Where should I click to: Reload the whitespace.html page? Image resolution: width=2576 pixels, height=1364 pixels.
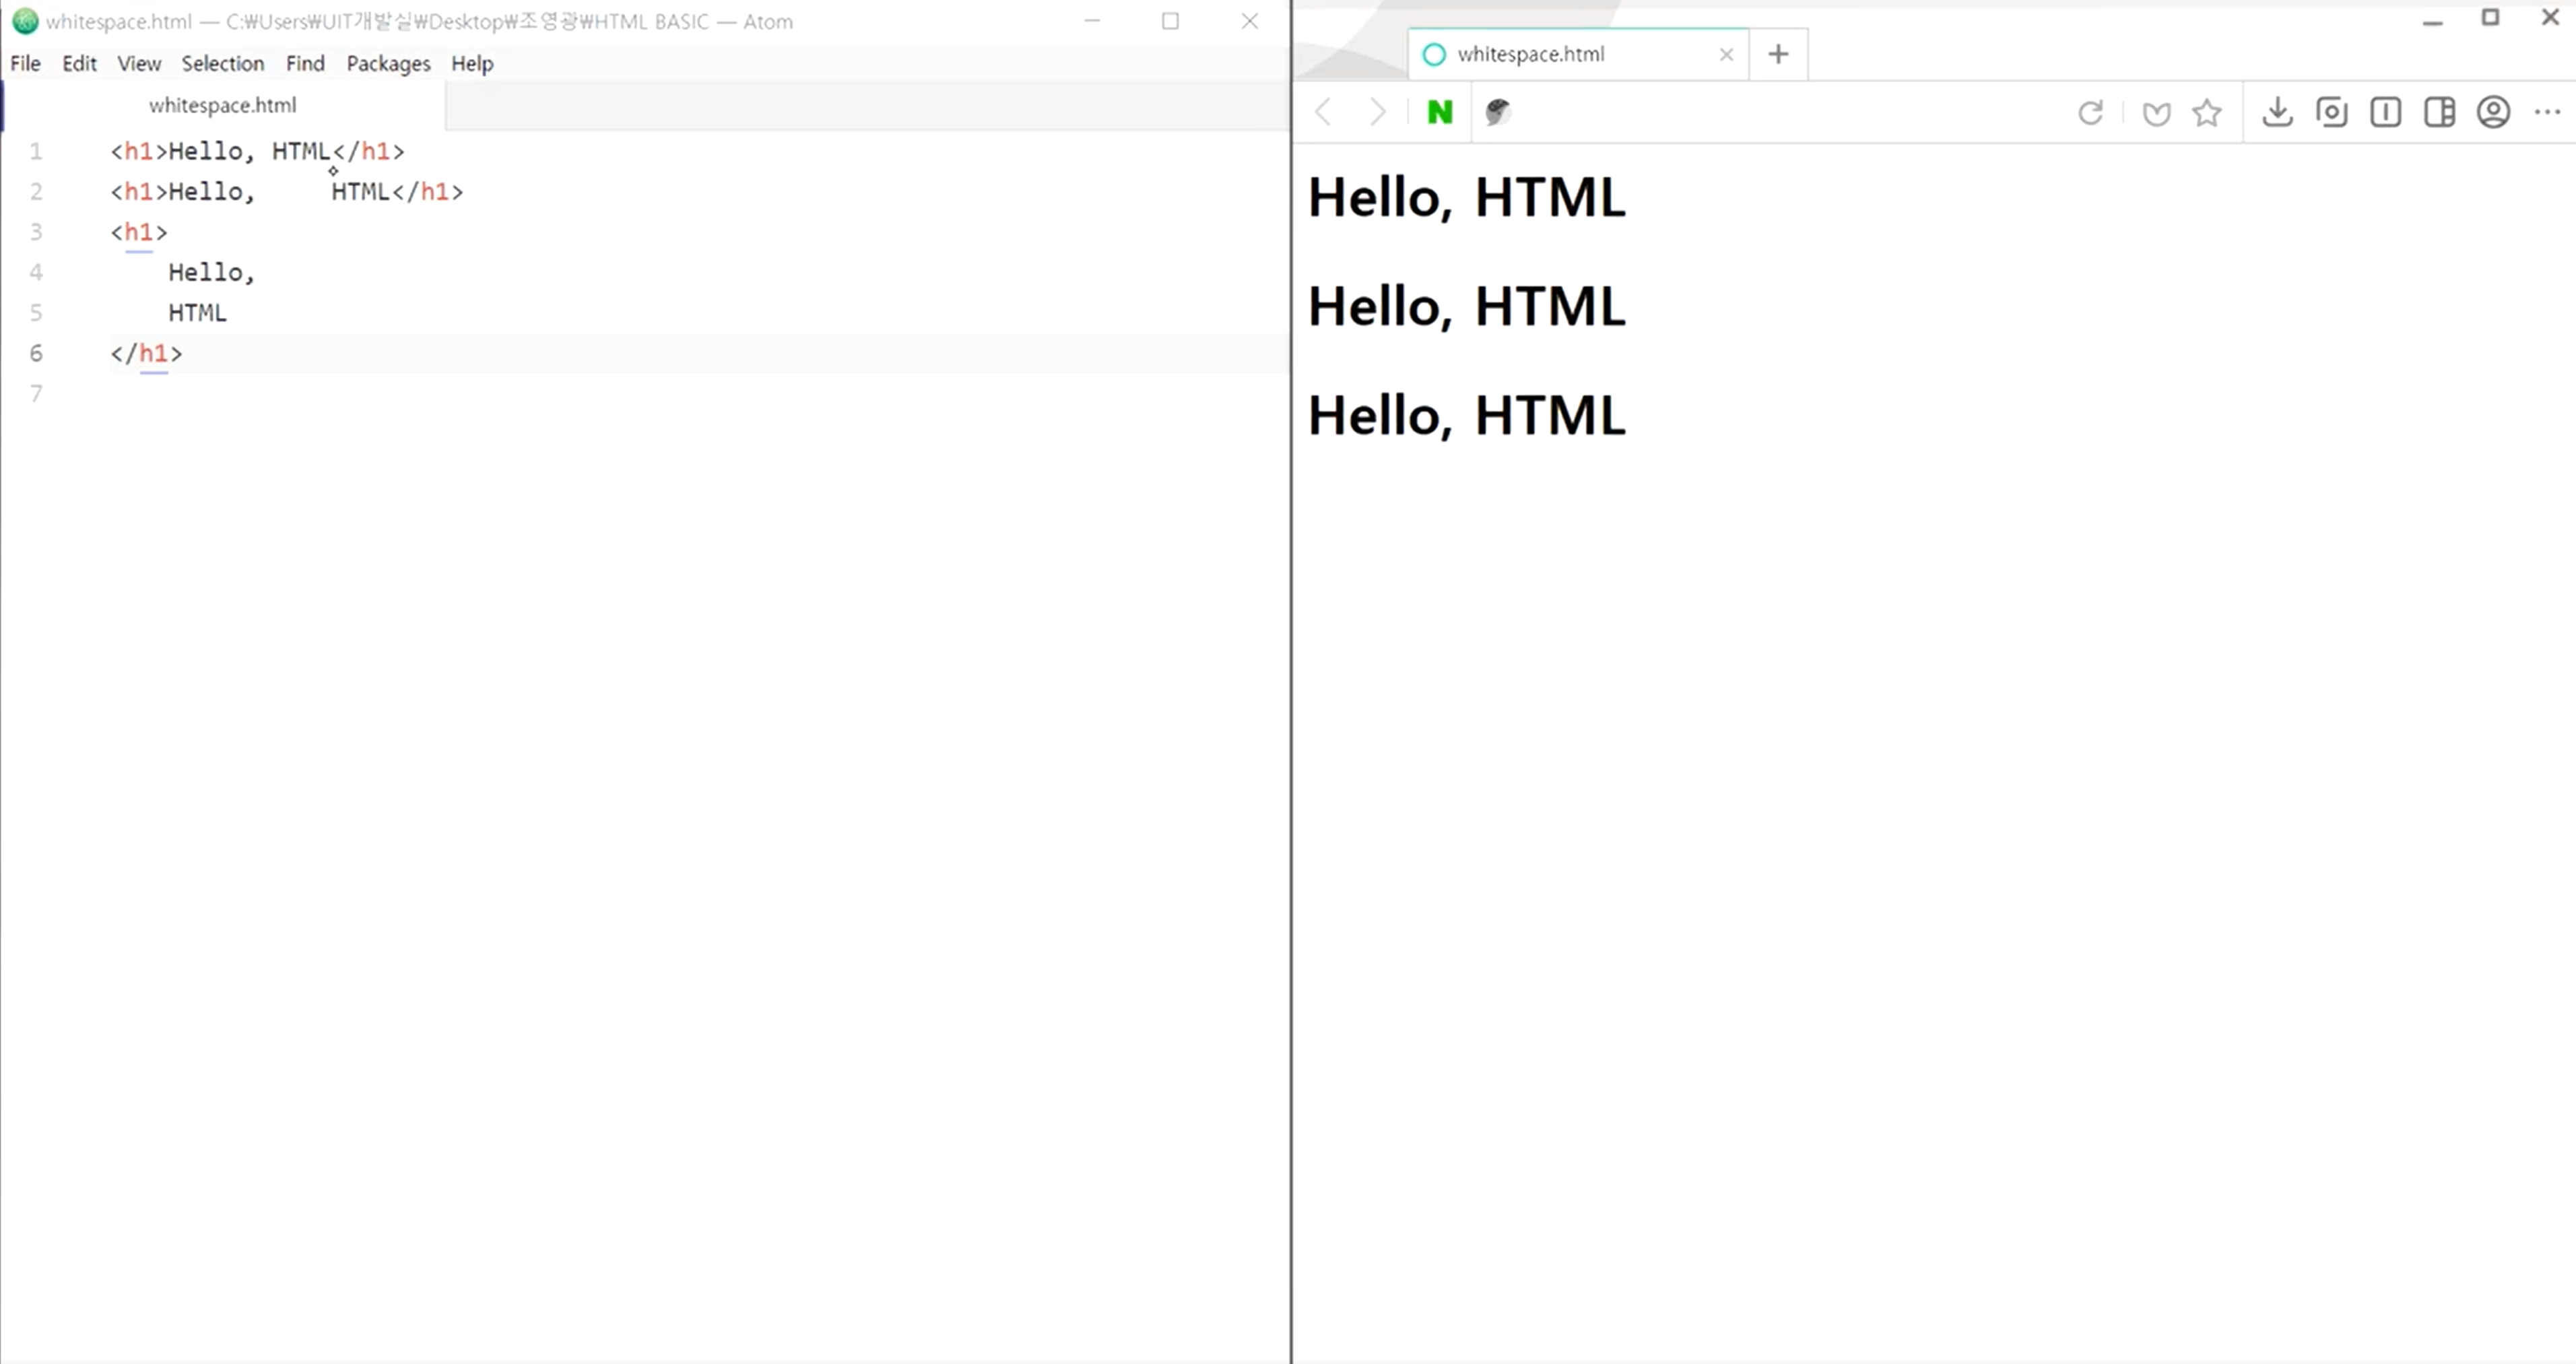[2090, 112]
